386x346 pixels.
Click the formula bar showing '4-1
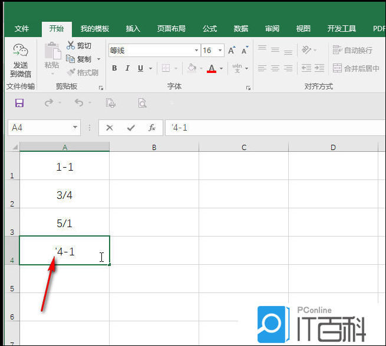coord(275,128)
